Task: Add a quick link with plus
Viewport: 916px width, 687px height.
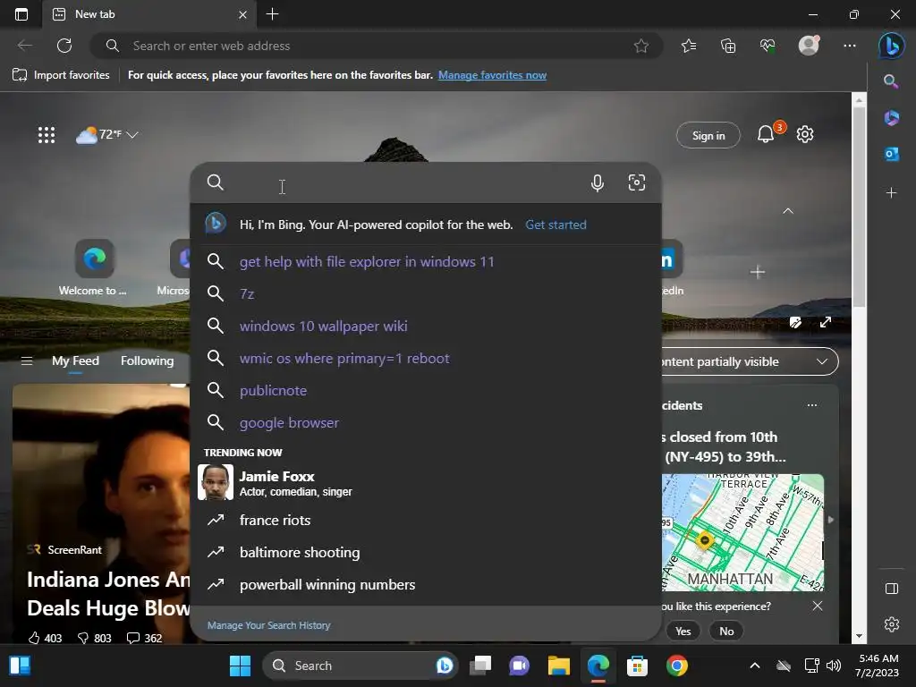Action: [757, 272]
